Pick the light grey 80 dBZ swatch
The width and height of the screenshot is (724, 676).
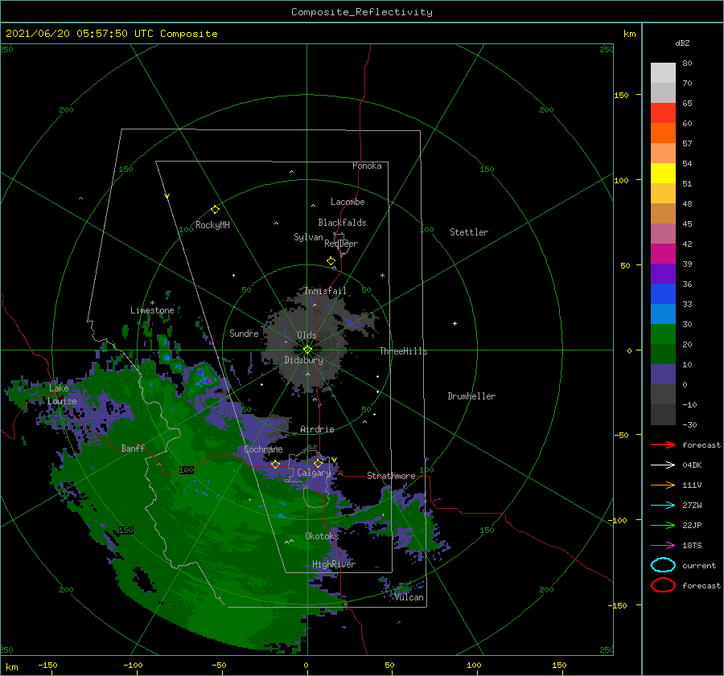coord(663,73)
